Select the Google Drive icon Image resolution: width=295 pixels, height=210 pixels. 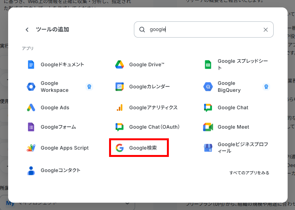pyautogui.click(x=120, y=65)
